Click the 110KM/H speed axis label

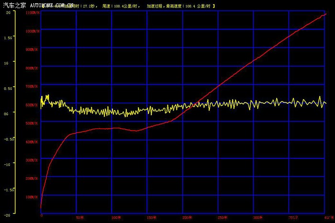point(33,13)
